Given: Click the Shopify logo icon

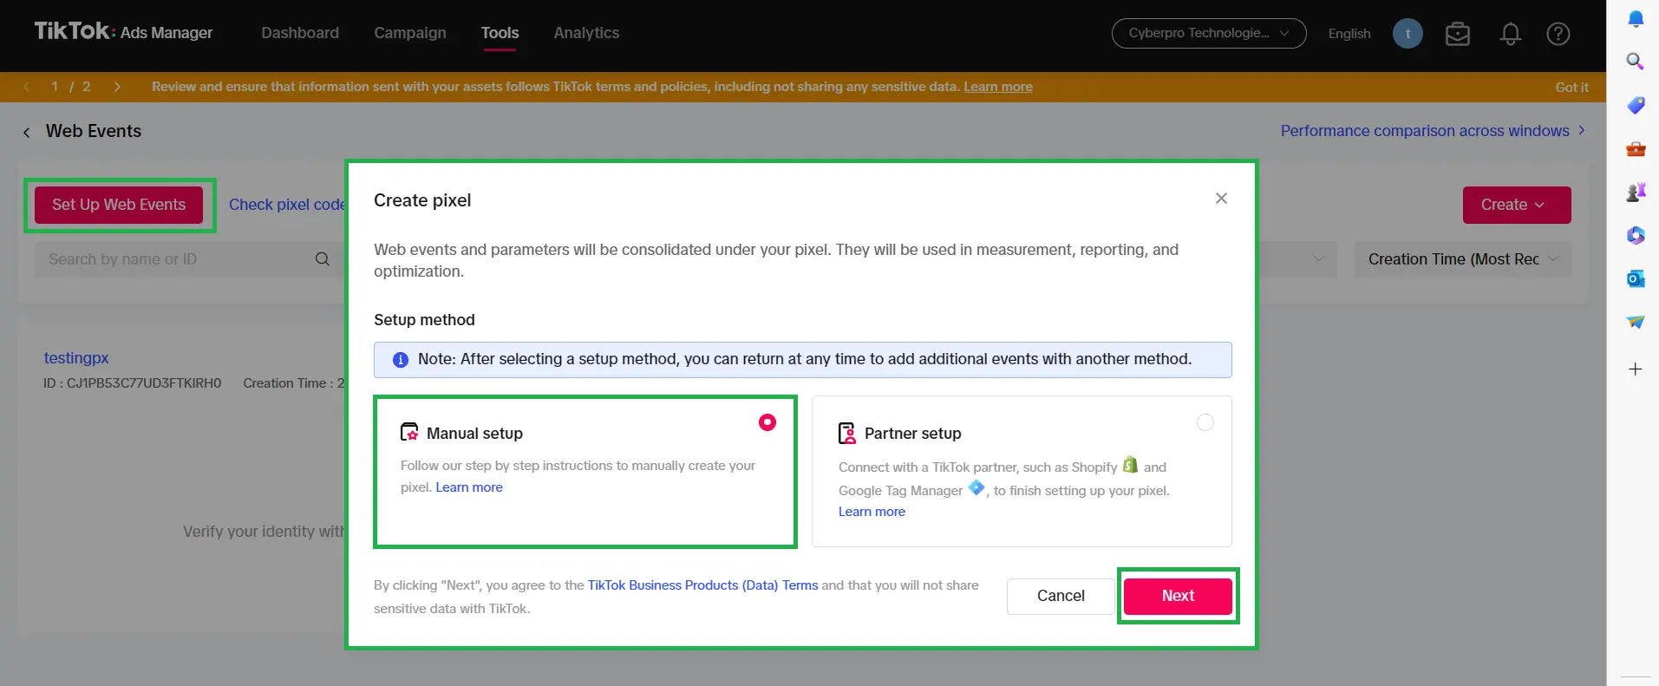Looking at the screenshot, I should (x=1130, y=465).
